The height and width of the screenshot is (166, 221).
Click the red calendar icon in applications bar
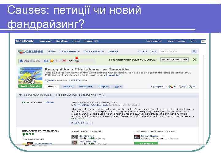(x=64, y=61)
